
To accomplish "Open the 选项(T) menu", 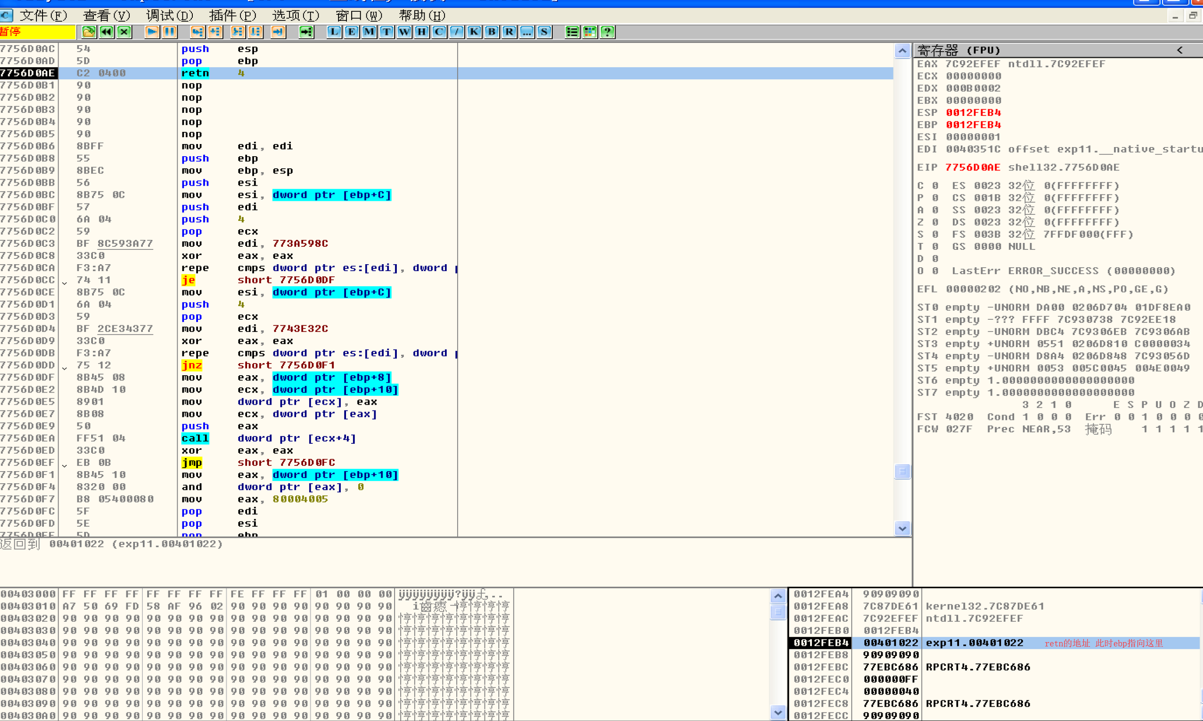I will click(x=296, y=16).
